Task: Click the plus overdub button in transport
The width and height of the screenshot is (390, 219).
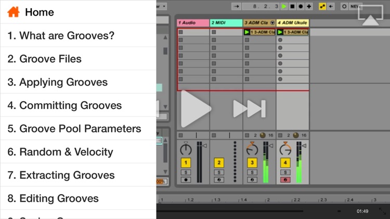Action: [309, 6]
